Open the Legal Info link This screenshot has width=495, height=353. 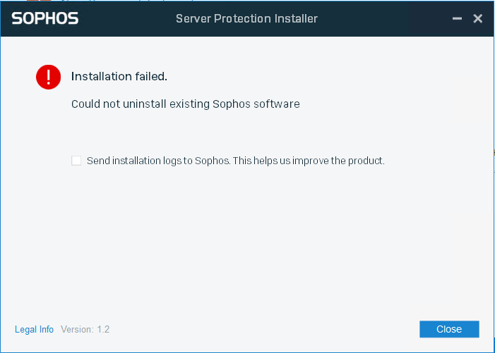34,329
